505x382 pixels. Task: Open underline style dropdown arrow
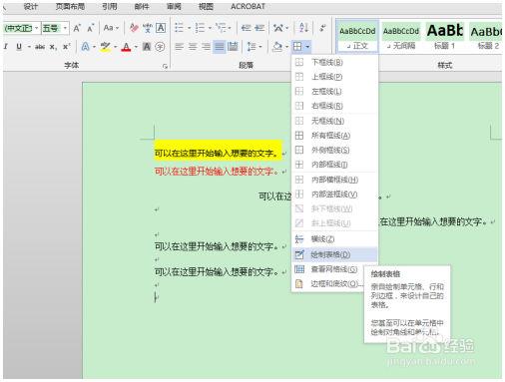click(x=29, y=47)
